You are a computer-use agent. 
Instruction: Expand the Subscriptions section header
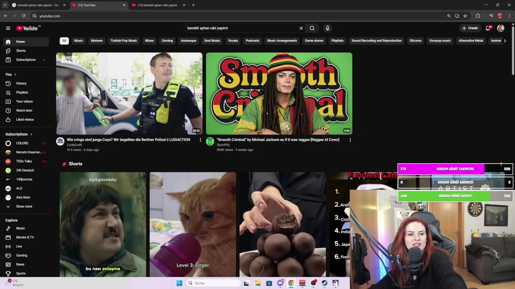click(19, 134)
